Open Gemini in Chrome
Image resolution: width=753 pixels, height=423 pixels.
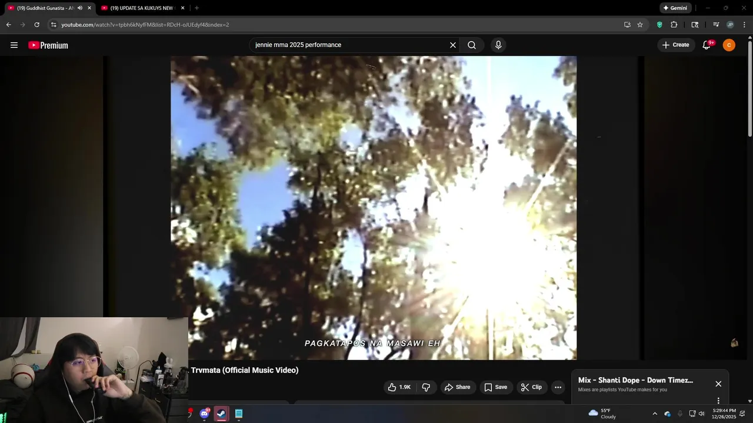click(675, 8)
